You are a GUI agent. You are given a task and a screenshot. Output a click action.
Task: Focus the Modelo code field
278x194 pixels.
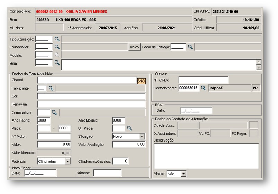tap(44, 55)
